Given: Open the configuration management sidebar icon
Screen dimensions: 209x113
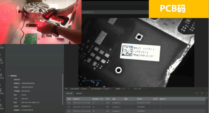Looking at the screenshot, I should [1, 106].
